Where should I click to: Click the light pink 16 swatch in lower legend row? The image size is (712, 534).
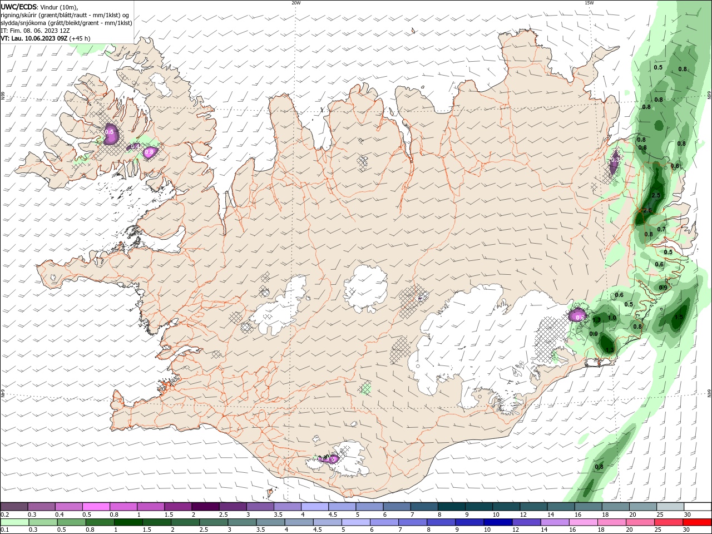(x=583, y=522)
